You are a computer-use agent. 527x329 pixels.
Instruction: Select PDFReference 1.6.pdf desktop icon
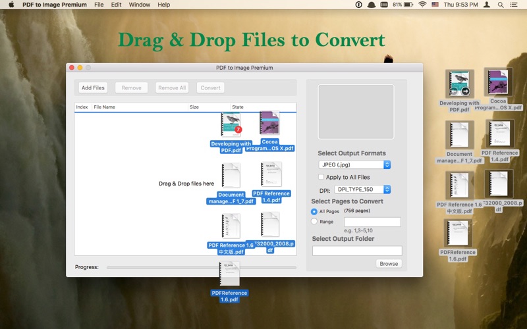458,234
